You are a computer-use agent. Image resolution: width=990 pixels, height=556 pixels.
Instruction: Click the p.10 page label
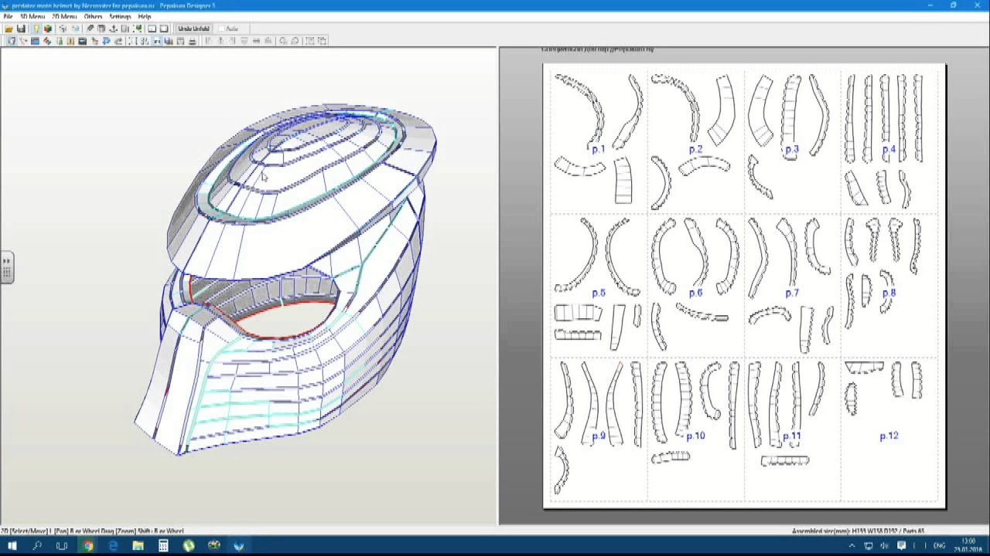(x=695, y=436)
